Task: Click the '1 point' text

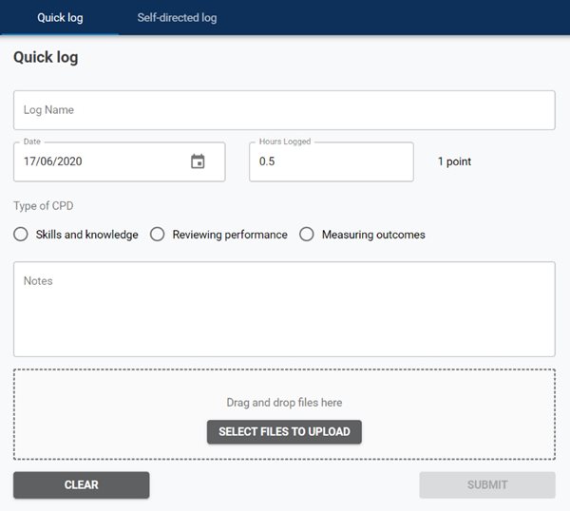Action: 454,161
